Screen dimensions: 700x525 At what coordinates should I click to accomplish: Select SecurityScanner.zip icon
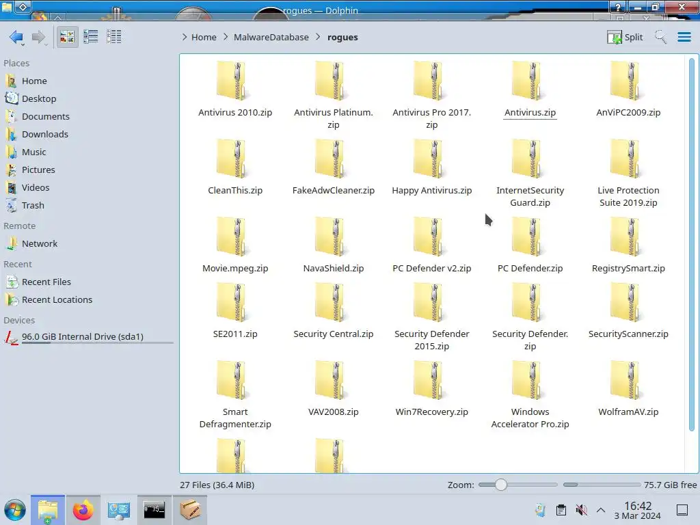[627, 302]
